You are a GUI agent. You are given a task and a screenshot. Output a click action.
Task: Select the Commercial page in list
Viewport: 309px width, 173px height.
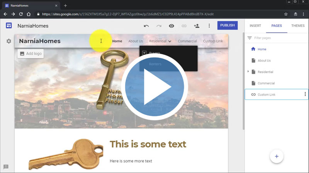click(266, 83)
